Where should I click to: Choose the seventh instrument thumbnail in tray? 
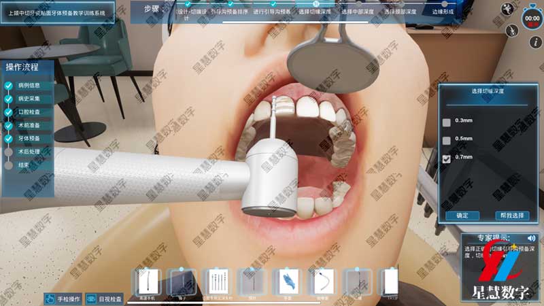tap(358, 282)
